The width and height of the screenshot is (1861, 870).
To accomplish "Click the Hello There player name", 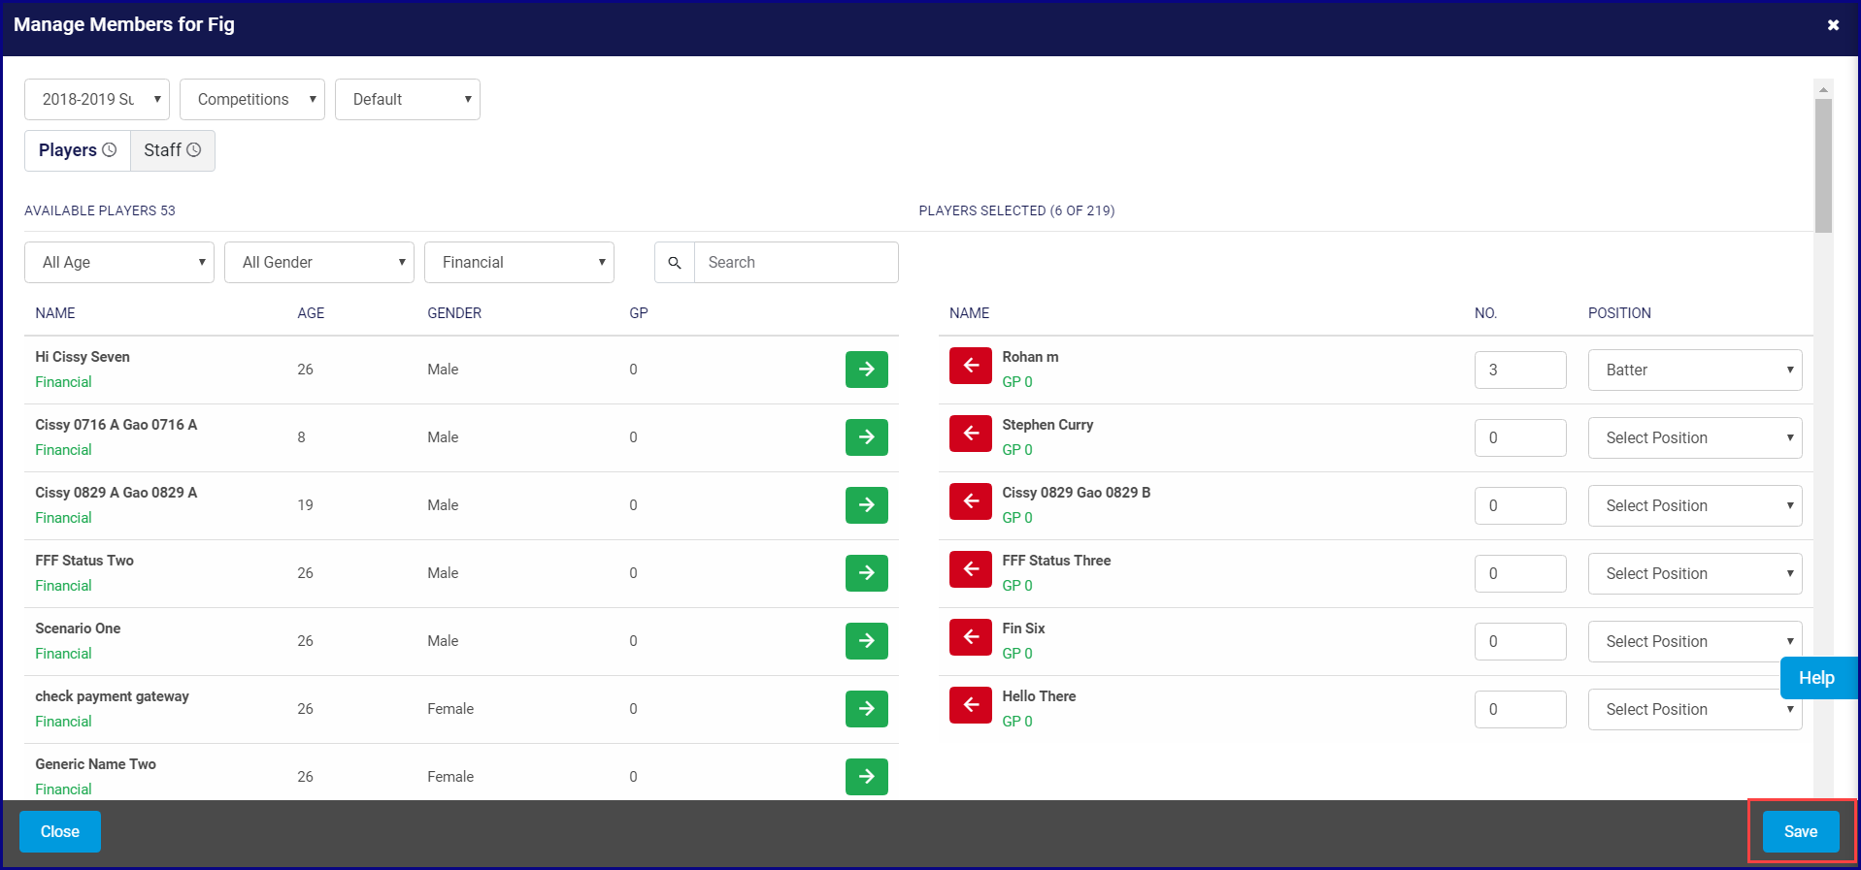I will point(1039,696).
